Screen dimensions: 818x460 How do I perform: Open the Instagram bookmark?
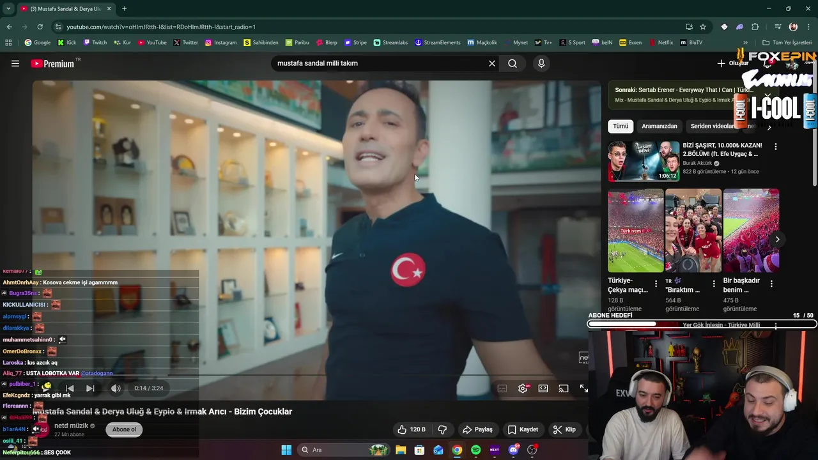(x=220, y=43)
